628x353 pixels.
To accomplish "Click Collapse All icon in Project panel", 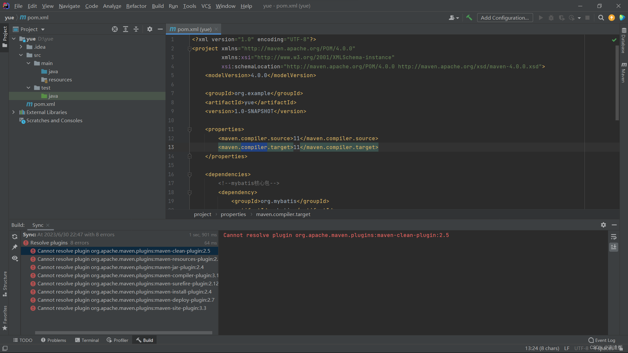I will (136, 29).
